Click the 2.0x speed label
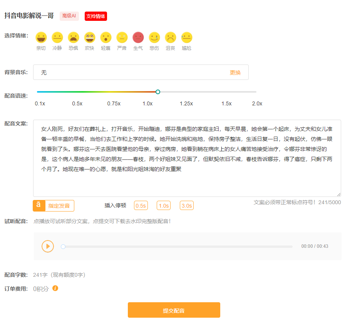 click(x=257, y=103)
